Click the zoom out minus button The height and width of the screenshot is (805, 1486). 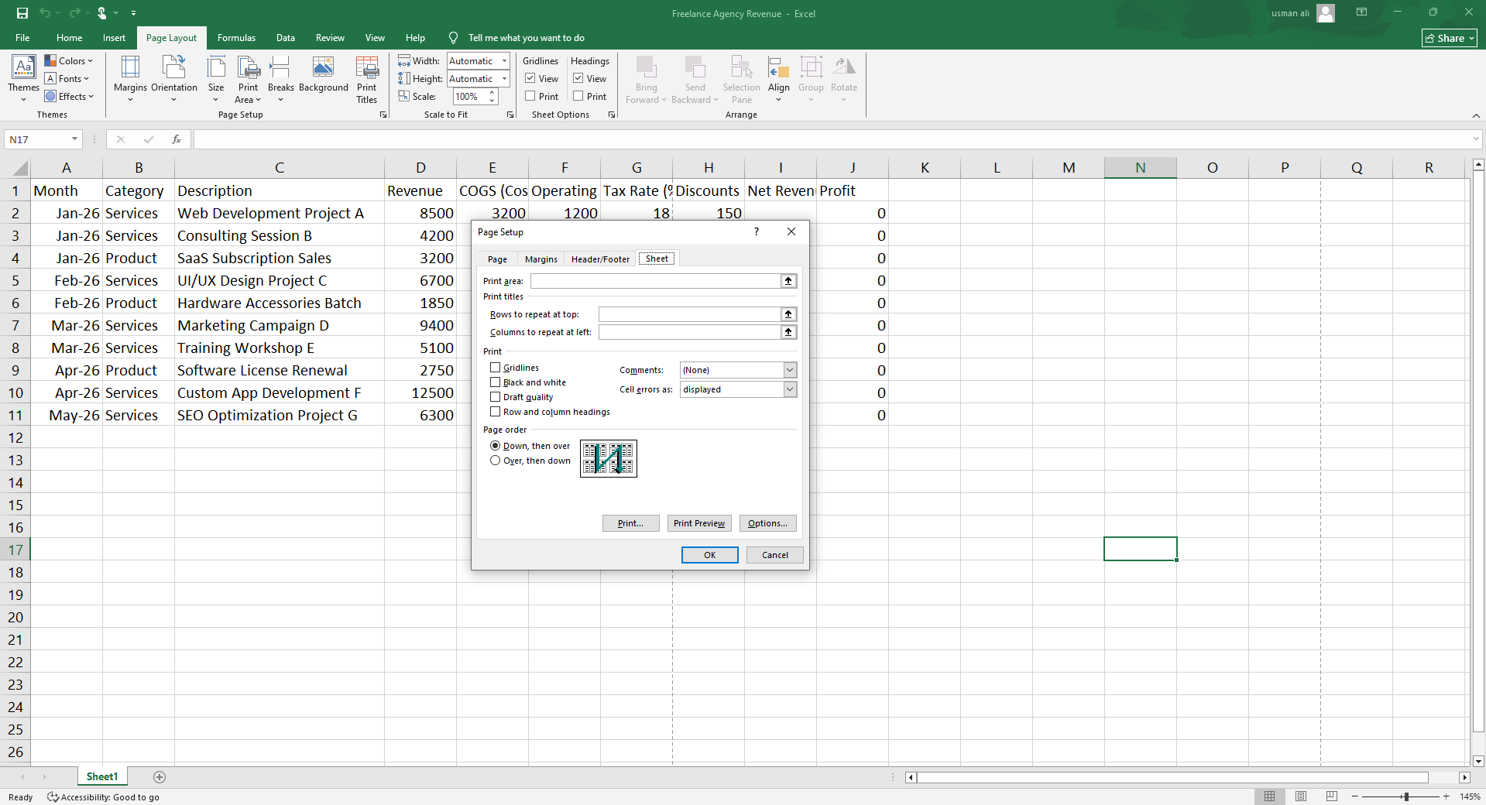(1355, 796)
